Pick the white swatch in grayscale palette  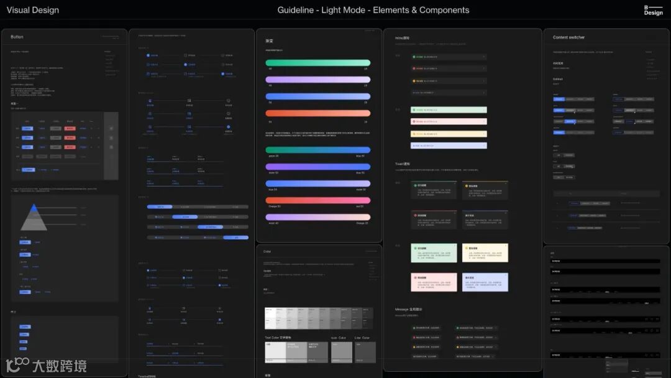tap(270, 318)
